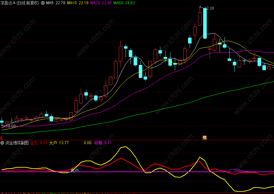Expand the 资金博弈副图 indicator dropdown circle
The height and width of the screenshot is (194, 274).
point(2,143)
